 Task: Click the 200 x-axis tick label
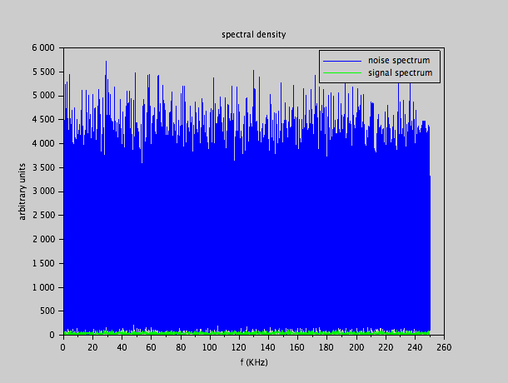[356, 346]
